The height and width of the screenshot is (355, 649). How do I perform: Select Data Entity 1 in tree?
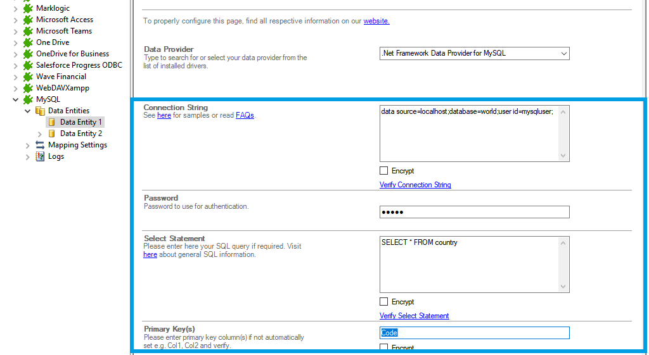(x=80, y=122)
